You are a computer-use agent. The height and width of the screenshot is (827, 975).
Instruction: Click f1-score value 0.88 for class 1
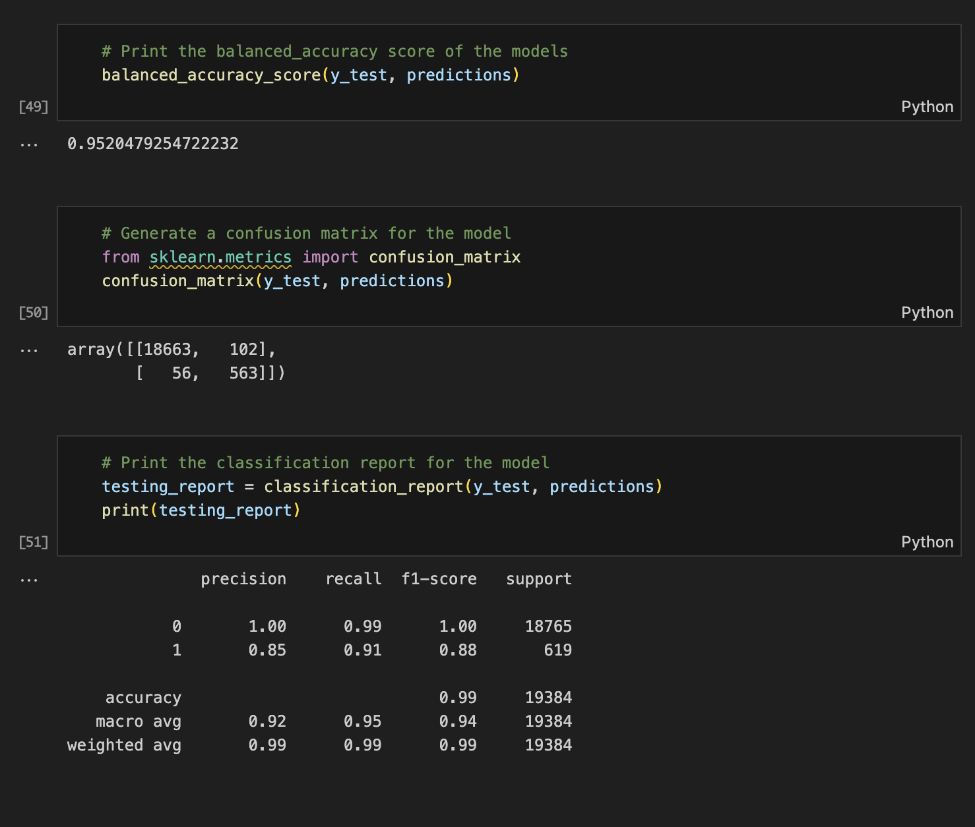458,650
